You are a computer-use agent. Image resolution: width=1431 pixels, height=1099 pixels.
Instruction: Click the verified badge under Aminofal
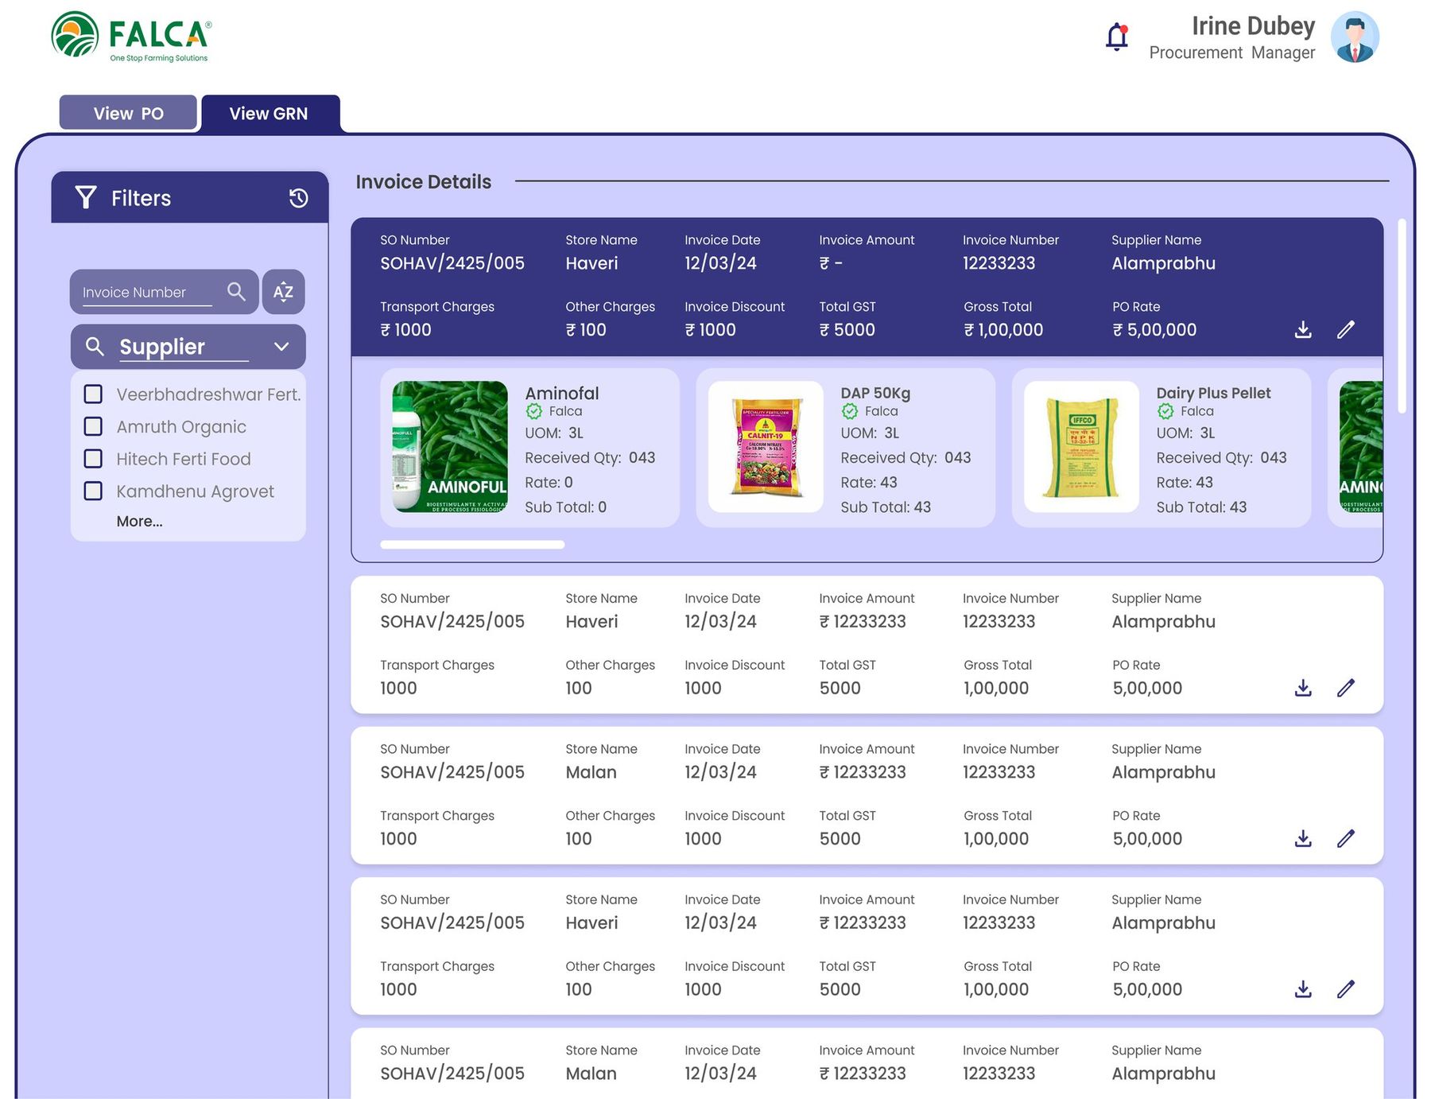point(534,411)
